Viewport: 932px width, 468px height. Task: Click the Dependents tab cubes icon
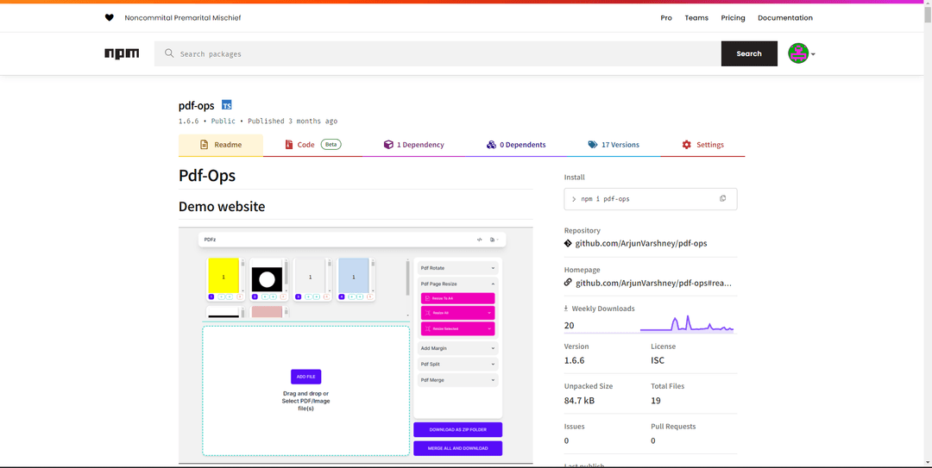click(491, 145)
